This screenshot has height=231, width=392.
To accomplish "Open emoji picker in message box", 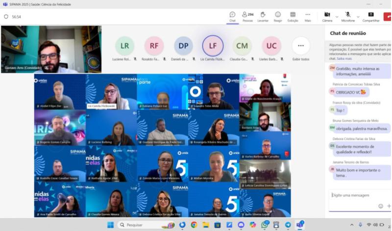I will coord(381,206).
